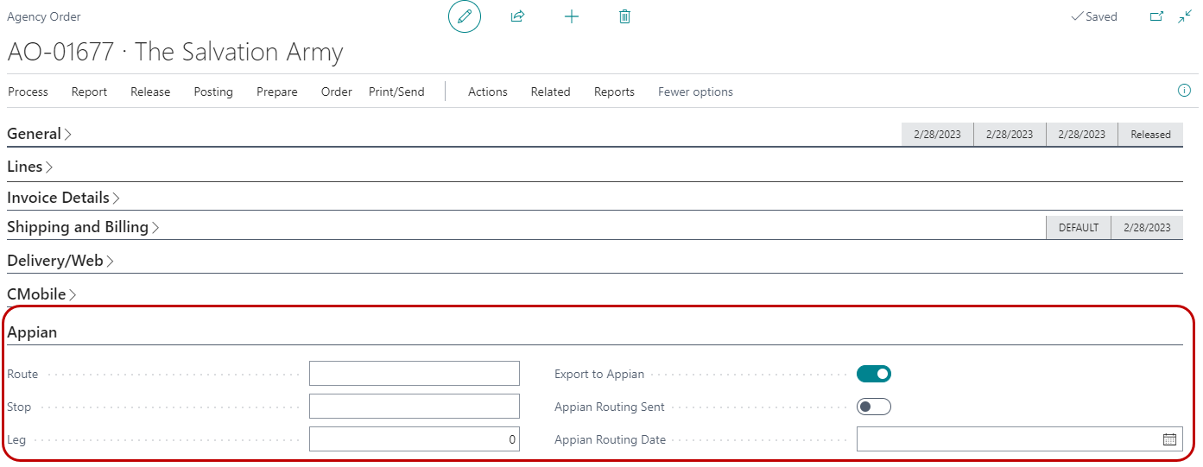This screenshot has height=467, width=1203.
Task: Open calendar picker for Appian Routing Date
Action: [1169, 439]
